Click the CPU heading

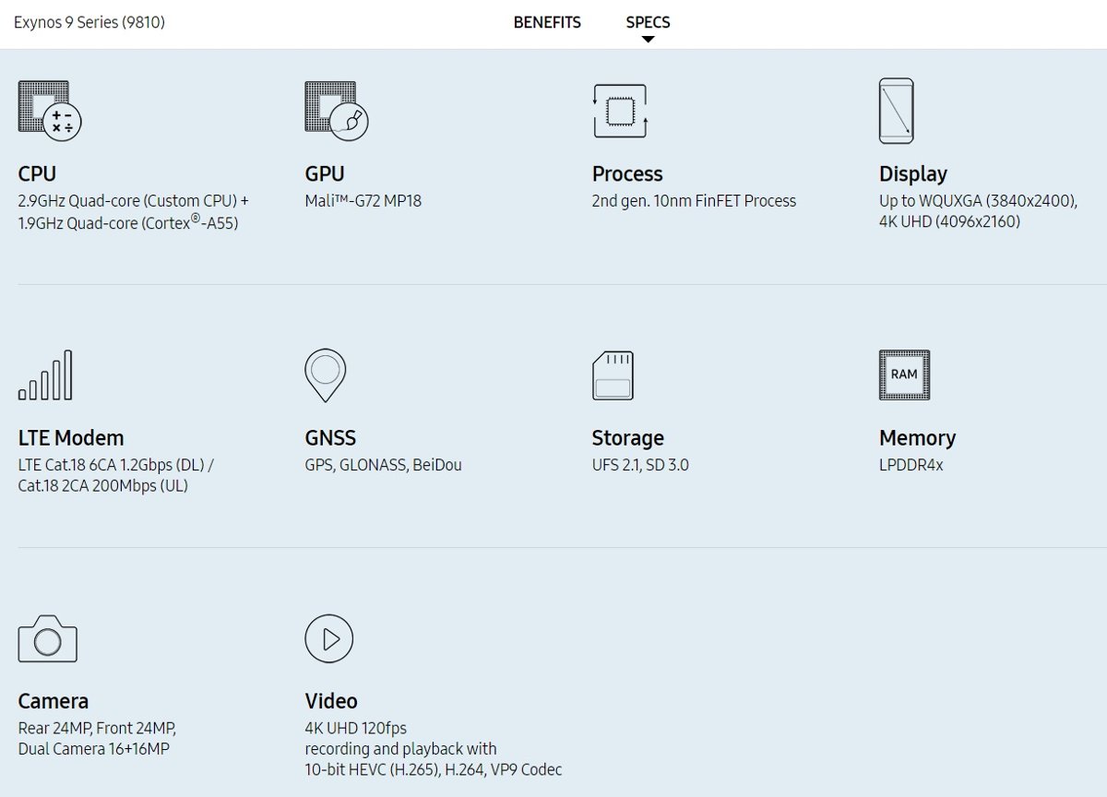37,173
